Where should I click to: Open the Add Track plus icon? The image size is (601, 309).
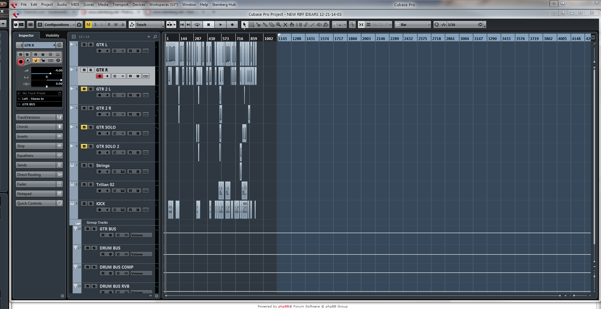(149, 37)
